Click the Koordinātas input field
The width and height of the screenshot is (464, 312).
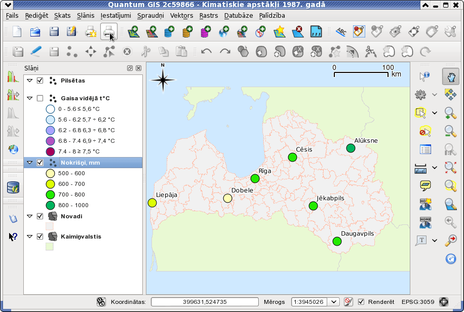(x=205, y=302)
